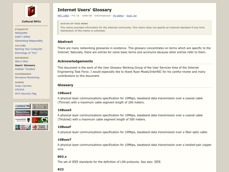Go to Advertising Responsibly

point(29,41)
